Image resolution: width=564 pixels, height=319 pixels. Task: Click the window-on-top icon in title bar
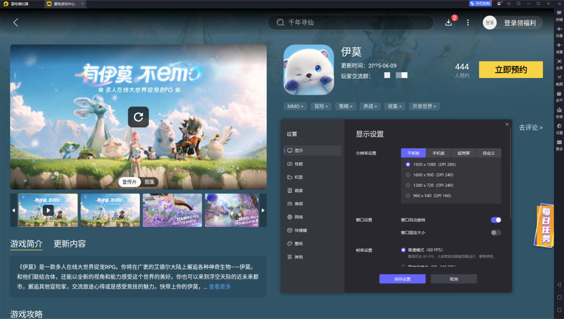click(519, 4)
